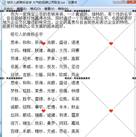
Task: Click the word 高辉
Action: pos(75,59)
